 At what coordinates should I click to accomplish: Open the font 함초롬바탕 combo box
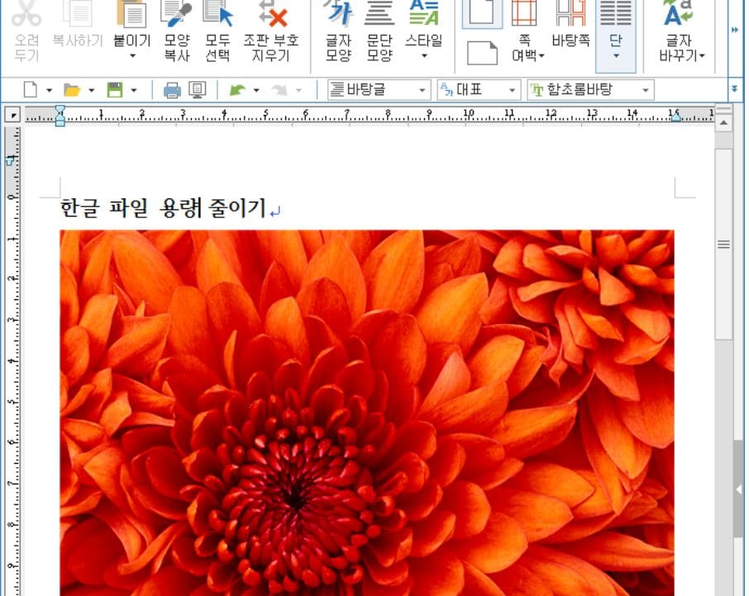pos(590,90)
